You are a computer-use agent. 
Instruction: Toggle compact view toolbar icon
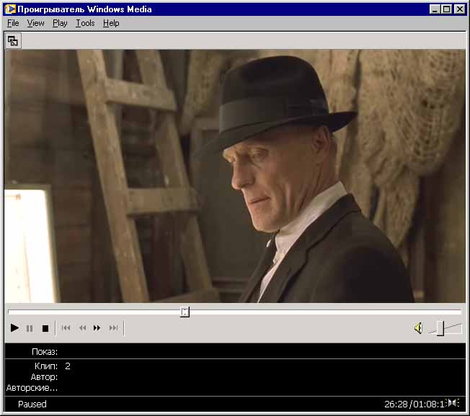click(x=13, y=41)
